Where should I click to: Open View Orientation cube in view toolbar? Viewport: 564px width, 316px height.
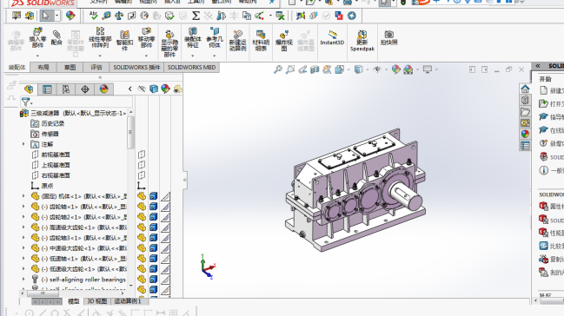pos(339,69)
